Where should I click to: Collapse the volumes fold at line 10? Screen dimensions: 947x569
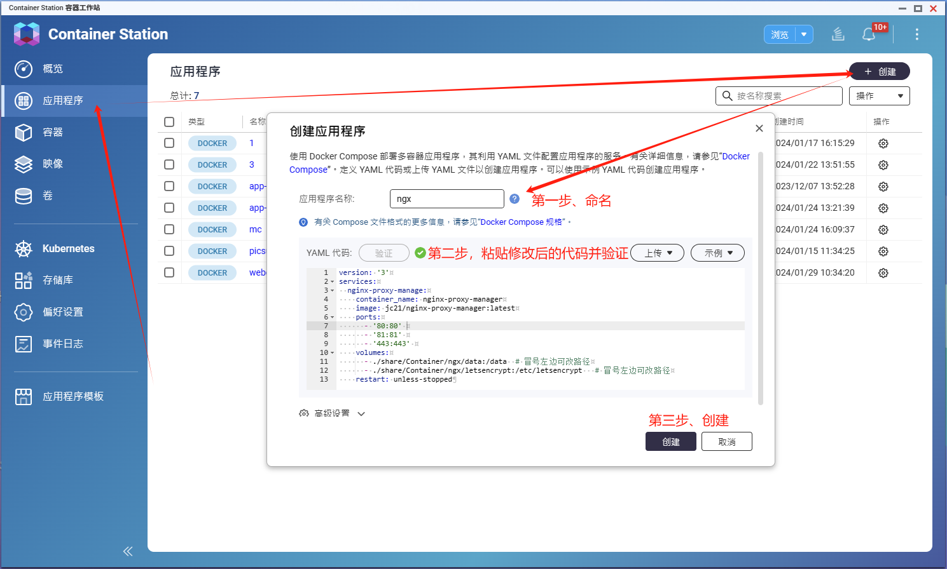[x=333, y=353]
